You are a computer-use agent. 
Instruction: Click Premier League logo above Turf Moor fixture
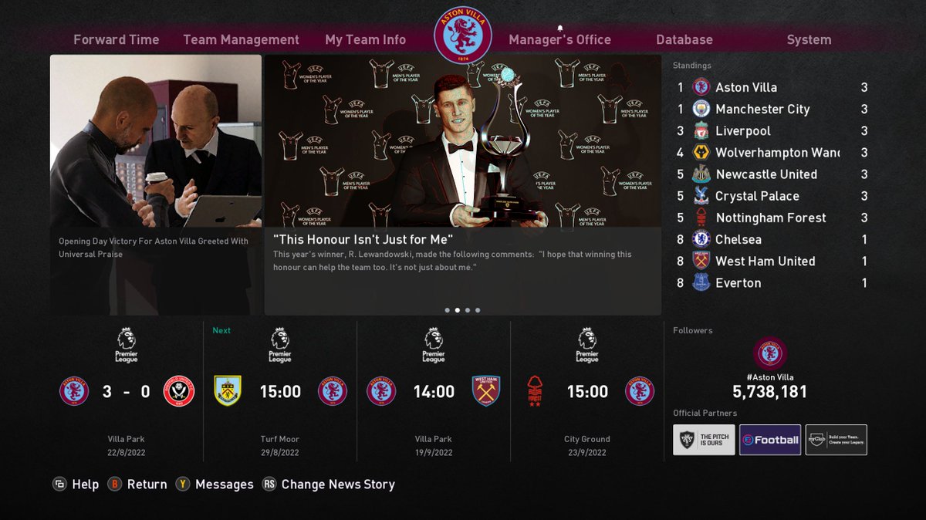click(x=280, y=345)
